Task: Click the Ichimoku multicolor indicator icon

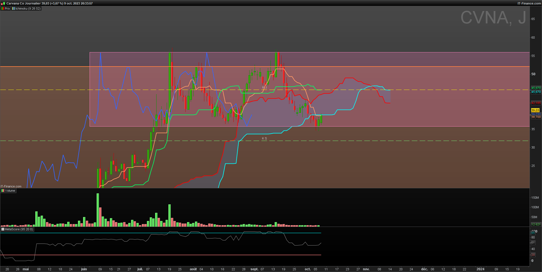Action: coord(13,8)
